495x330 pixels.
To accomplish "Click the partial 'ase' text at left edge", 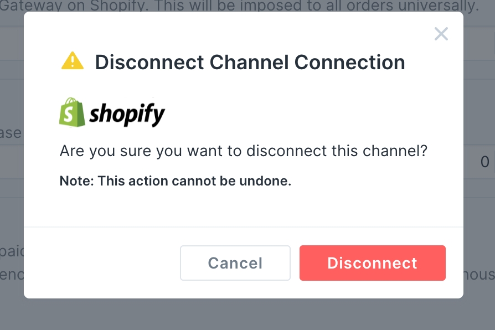I will [11, 133].
